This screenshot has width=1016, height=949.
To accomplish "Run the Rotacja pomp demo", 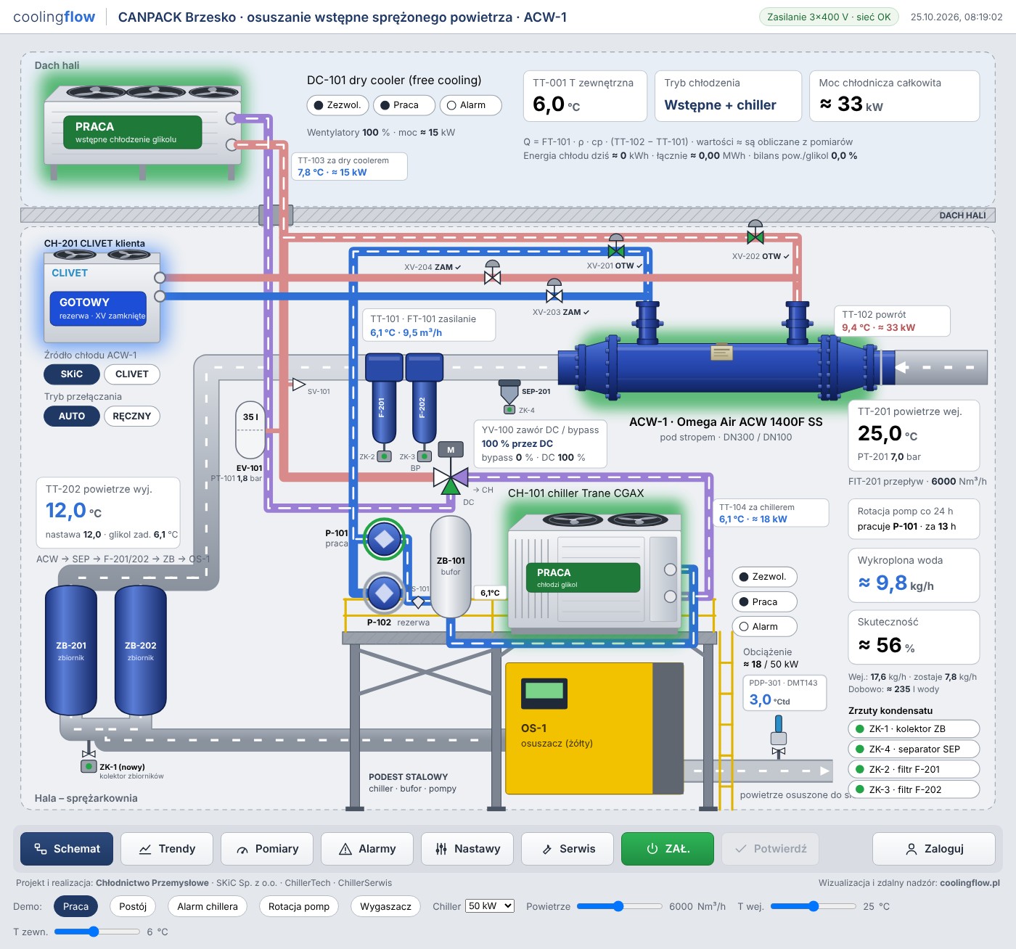I will [299, 906].
